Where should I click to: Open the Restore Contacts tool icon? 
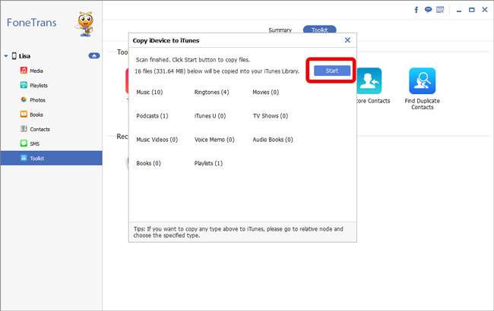[x=369, y=81]
